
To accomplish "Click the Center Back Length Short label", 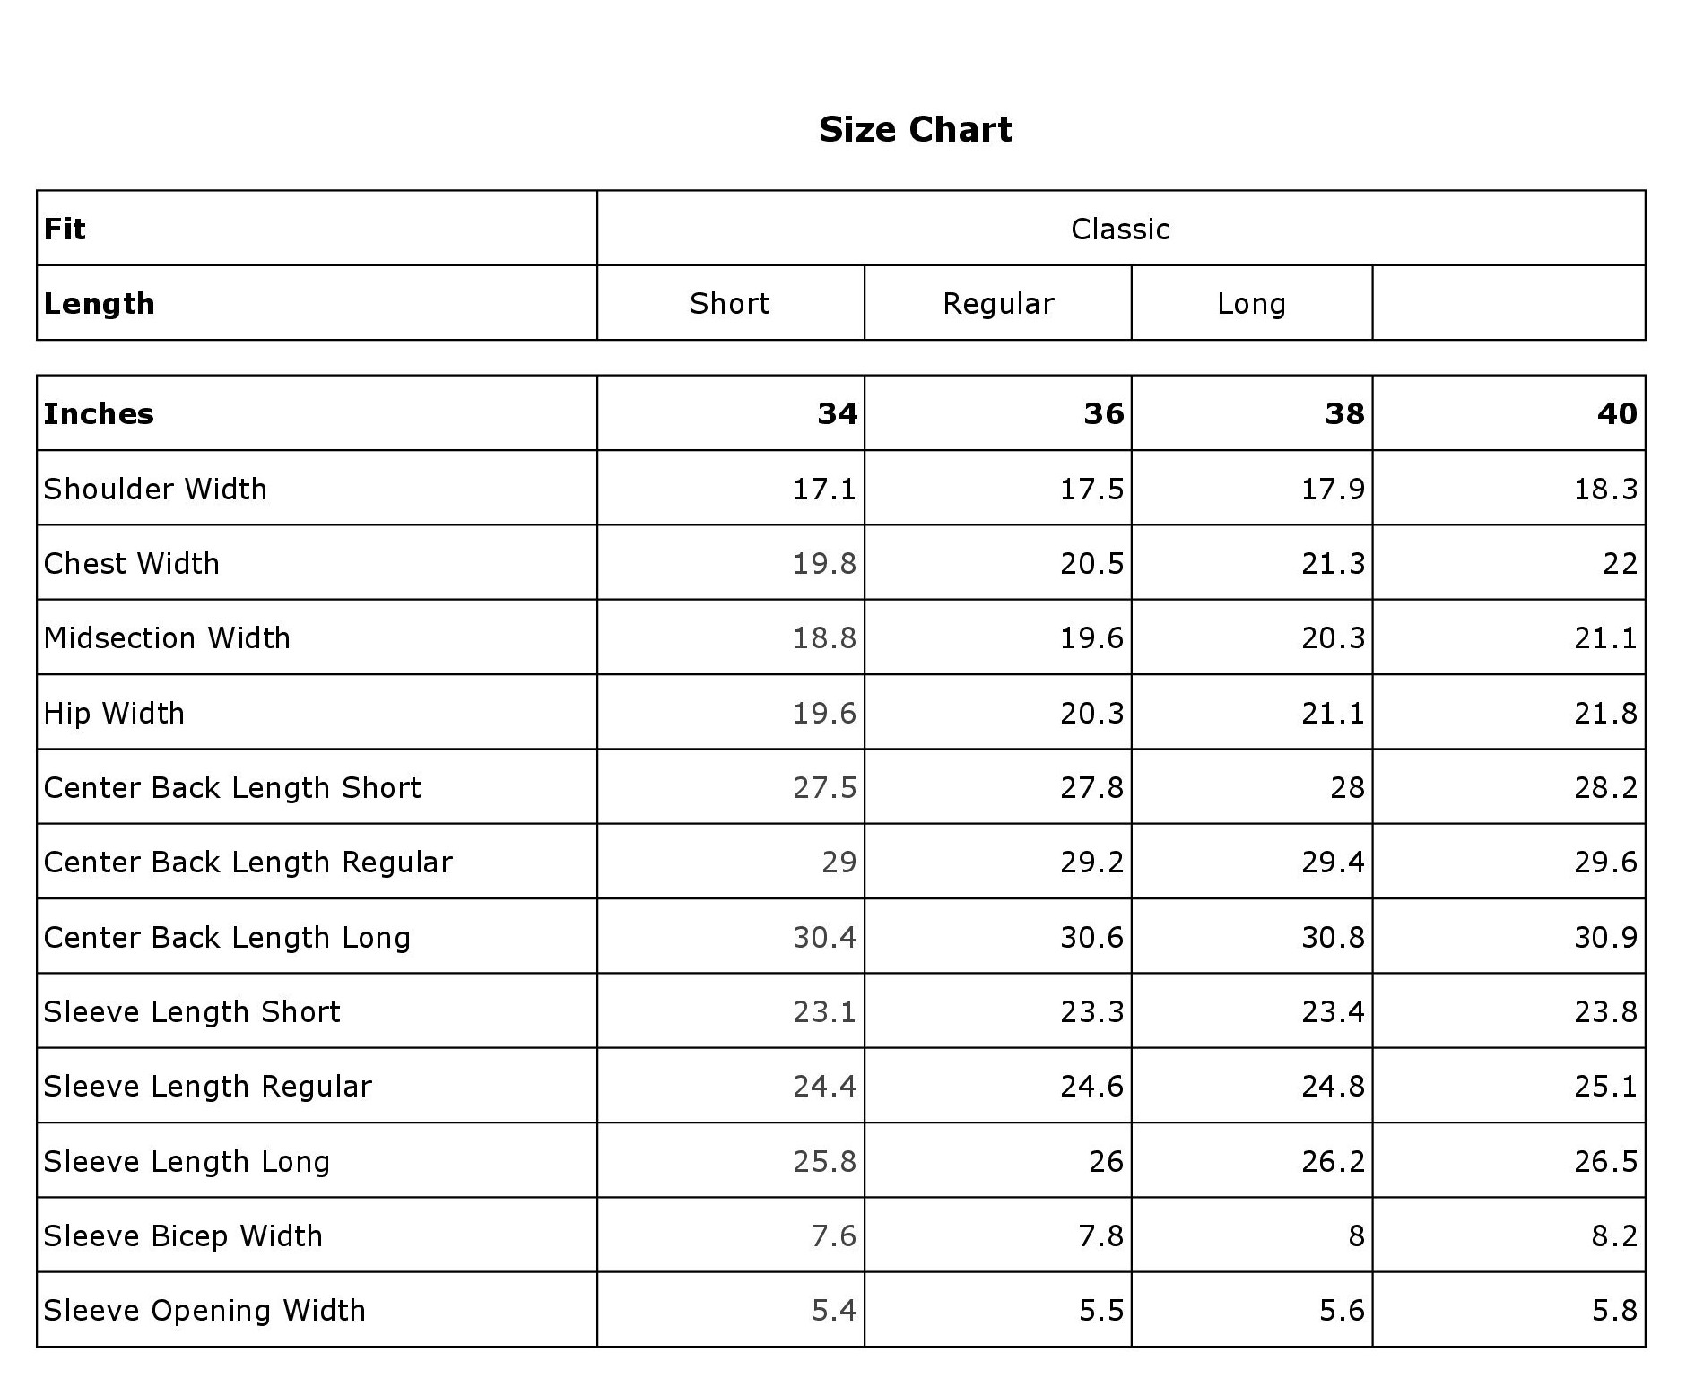I will [x=232, y=788].
